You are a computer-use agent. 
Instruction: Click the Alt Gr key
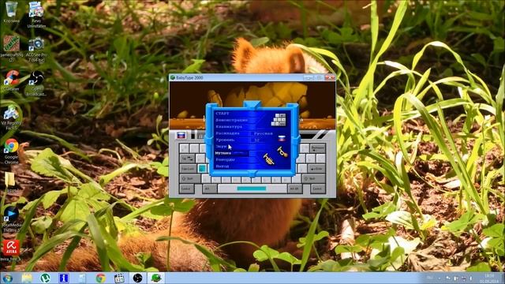coord(294,189)
